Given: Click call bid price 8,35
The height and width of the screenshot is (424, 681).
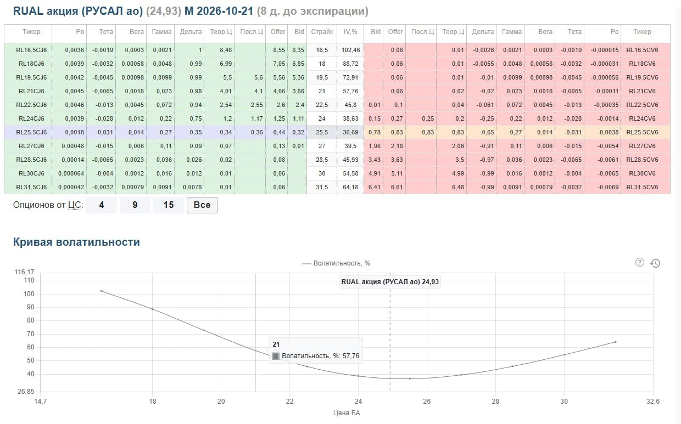Looking at the screenshot, I should click(x=299, y=50).
